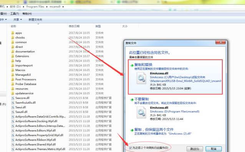Open the documentation folder icon
This screenshot has height=152, width=245.
13,52
